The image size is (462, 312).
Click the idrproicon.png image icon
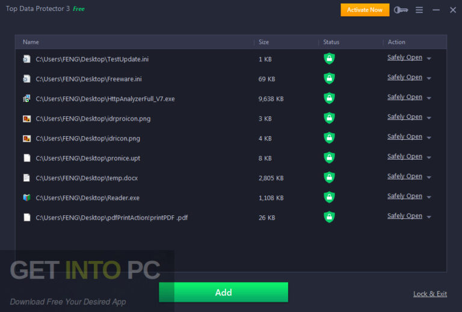coord(26,119)
